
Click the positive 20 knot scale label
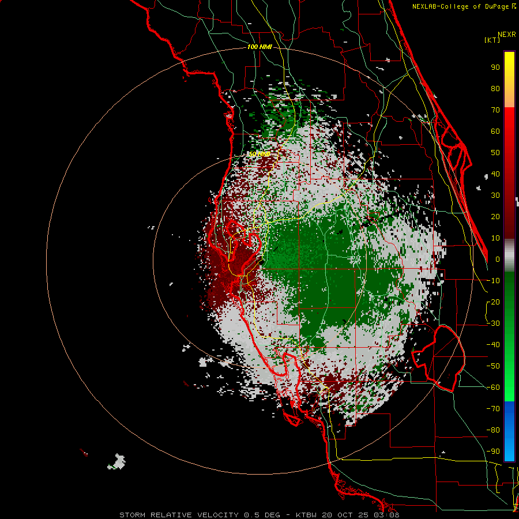point(495,216)
